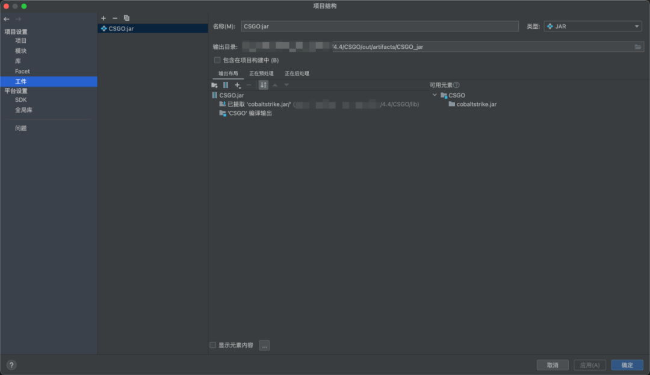Screen dimensions: 650x375
Task: Select extracted cobaltstrike.jar entry
Action: (x=319, y=104)
